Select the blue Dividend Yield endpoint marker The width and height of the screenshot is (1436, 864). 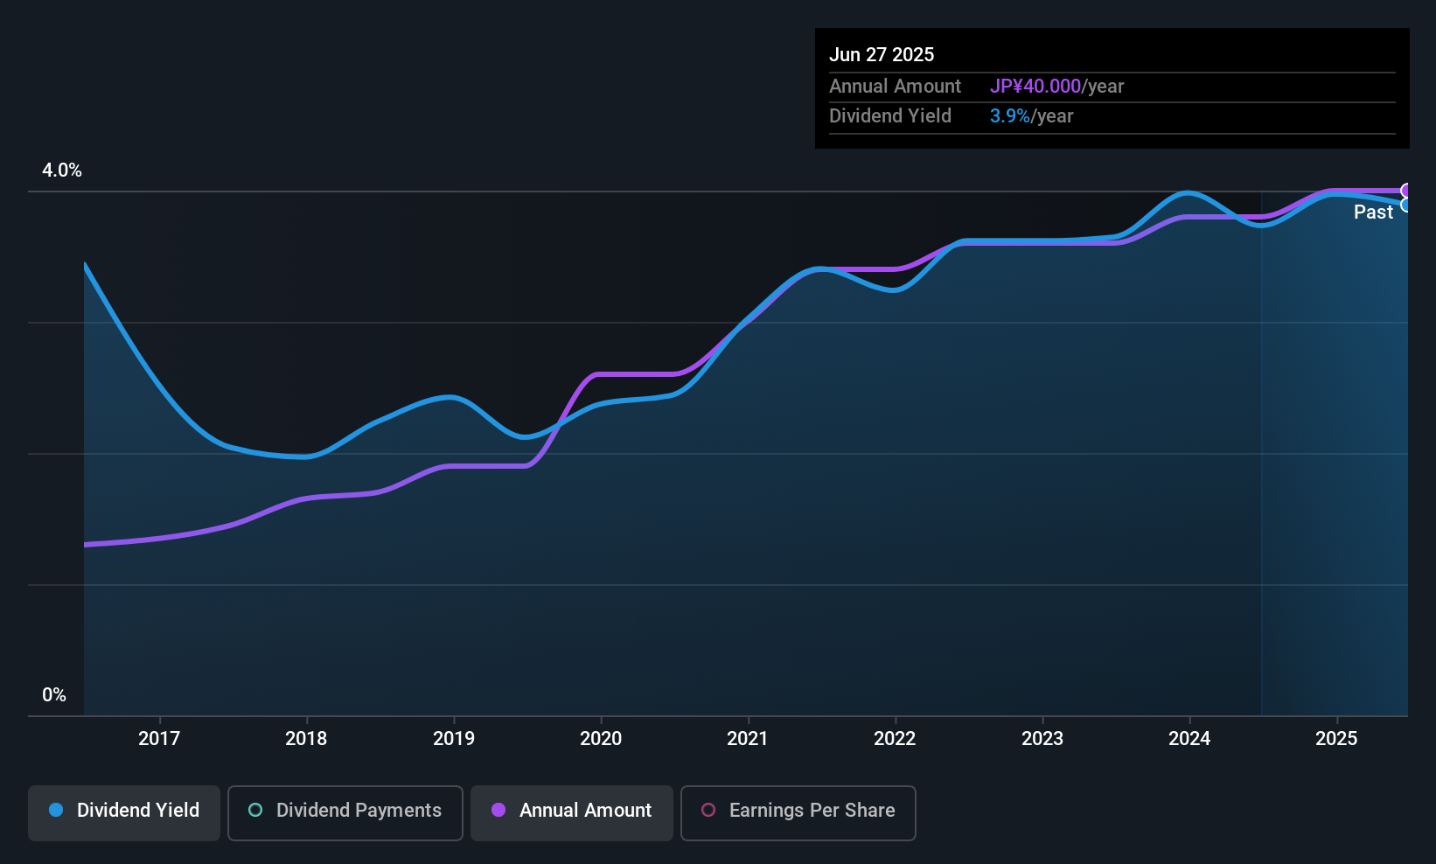(x=1406, y=205)
